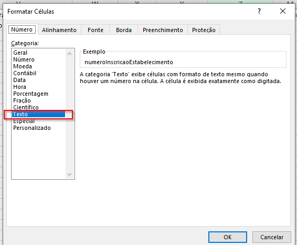
Task: Click the category list scroll up arrow
Action: [69, 54]
